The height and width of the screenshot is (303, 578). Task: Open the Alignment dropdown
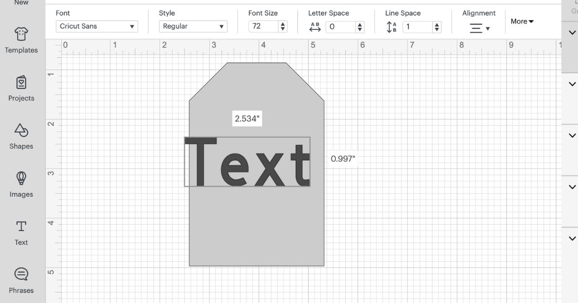pyautogui.click(x=480, y=28)
